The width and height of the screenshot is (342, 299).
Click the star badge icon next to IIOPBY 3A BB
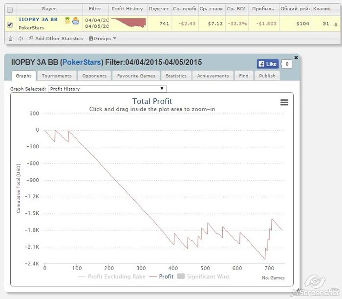67,21
